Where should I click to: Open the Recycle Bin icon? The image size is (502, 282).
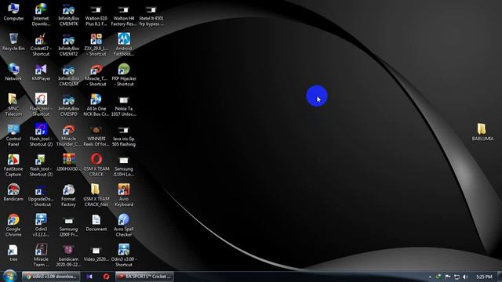13,42
